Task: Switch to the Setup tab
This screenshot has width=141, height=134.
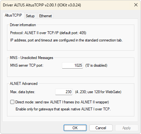Action: point(30,16)
